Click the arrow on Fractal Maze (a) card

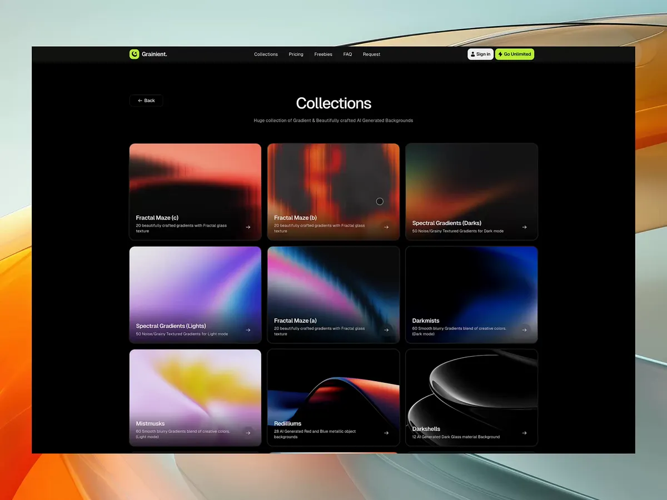click(x=386, y=329)
